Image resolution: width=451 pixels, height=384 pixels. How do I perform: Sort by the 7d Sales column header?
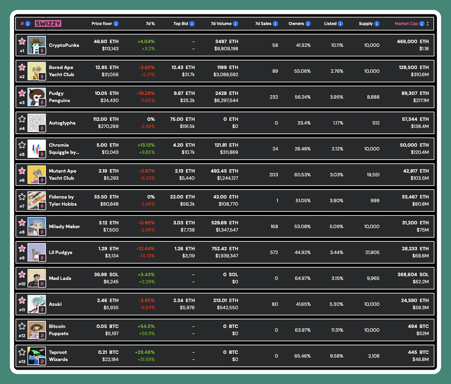263,24
